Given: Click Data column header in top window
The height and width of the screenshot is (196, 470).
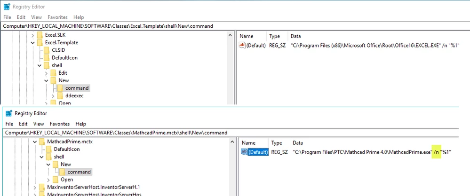Looking at the screenshot, I should click(x=296, y=36).
